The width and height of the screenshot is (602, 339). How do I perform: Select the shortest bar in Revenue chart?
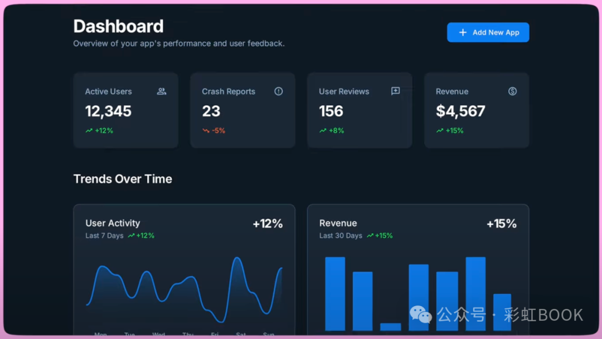click(x=390, y=327)
